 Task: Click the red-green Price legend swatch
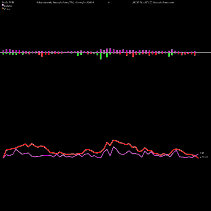pos(3,9)
